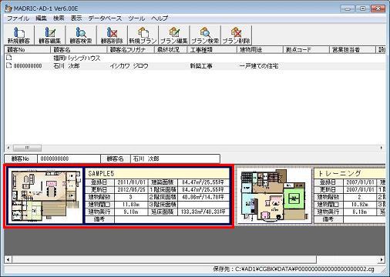Open the データベース menu
Screen dimensions: 390x277
click(x=105, y=18)
